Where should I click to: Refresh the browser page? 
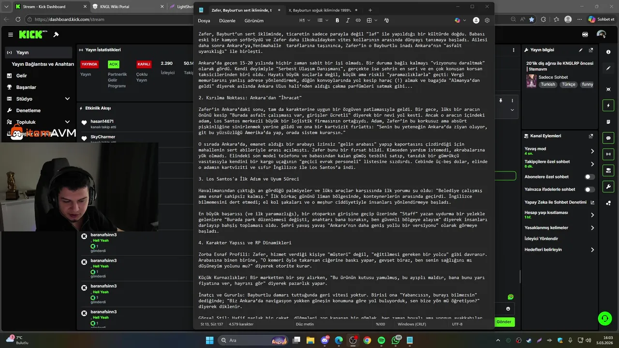18,19
